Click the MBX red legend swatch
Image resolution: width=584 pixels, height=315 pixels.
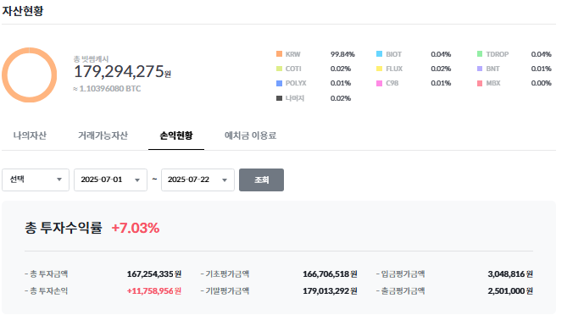pyautogui.click(x=480, y=83)
